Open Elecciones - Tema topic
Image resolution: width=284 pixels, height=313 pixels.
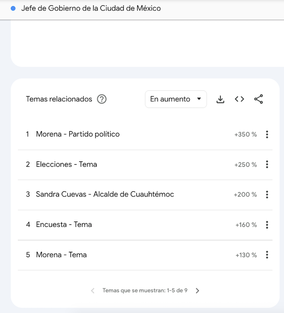[66, 164]
